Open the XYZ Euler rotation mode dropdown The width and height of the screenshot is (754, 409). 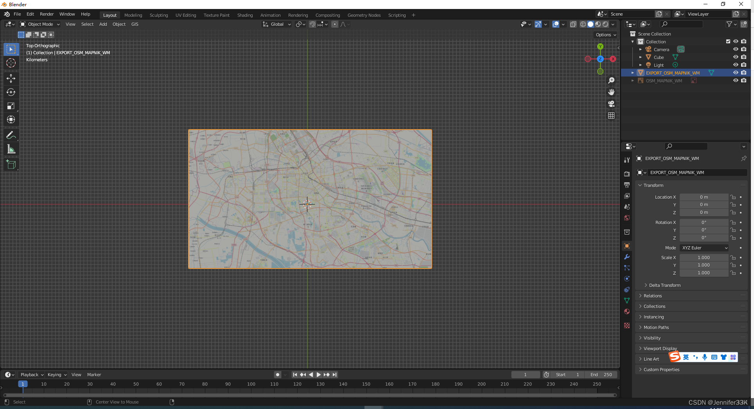[x=704, y=248]
